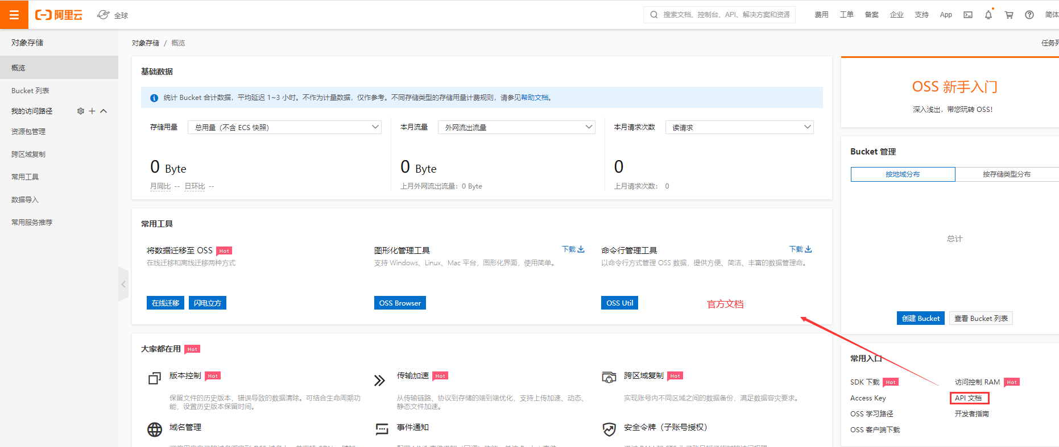Click 查看 Bucket 列表 button
The height and width of the screenshot is (447, 1059).
click(981, 318)
